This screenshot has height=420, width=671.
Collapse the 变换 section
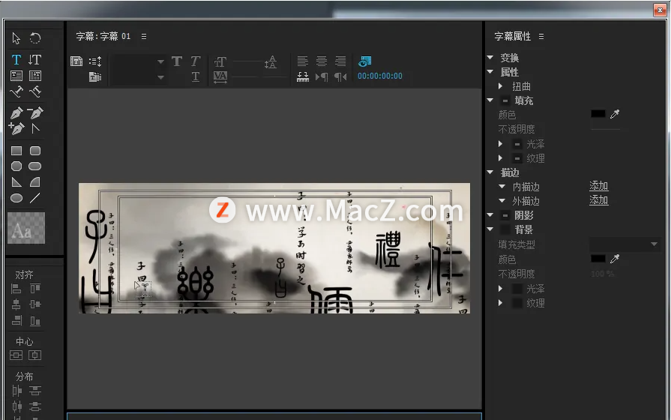click(490, 57)
